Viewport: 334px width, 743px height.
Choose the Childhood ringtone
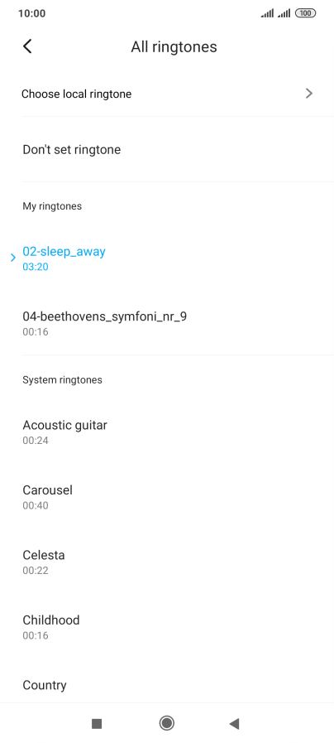(x=167, y=626)
